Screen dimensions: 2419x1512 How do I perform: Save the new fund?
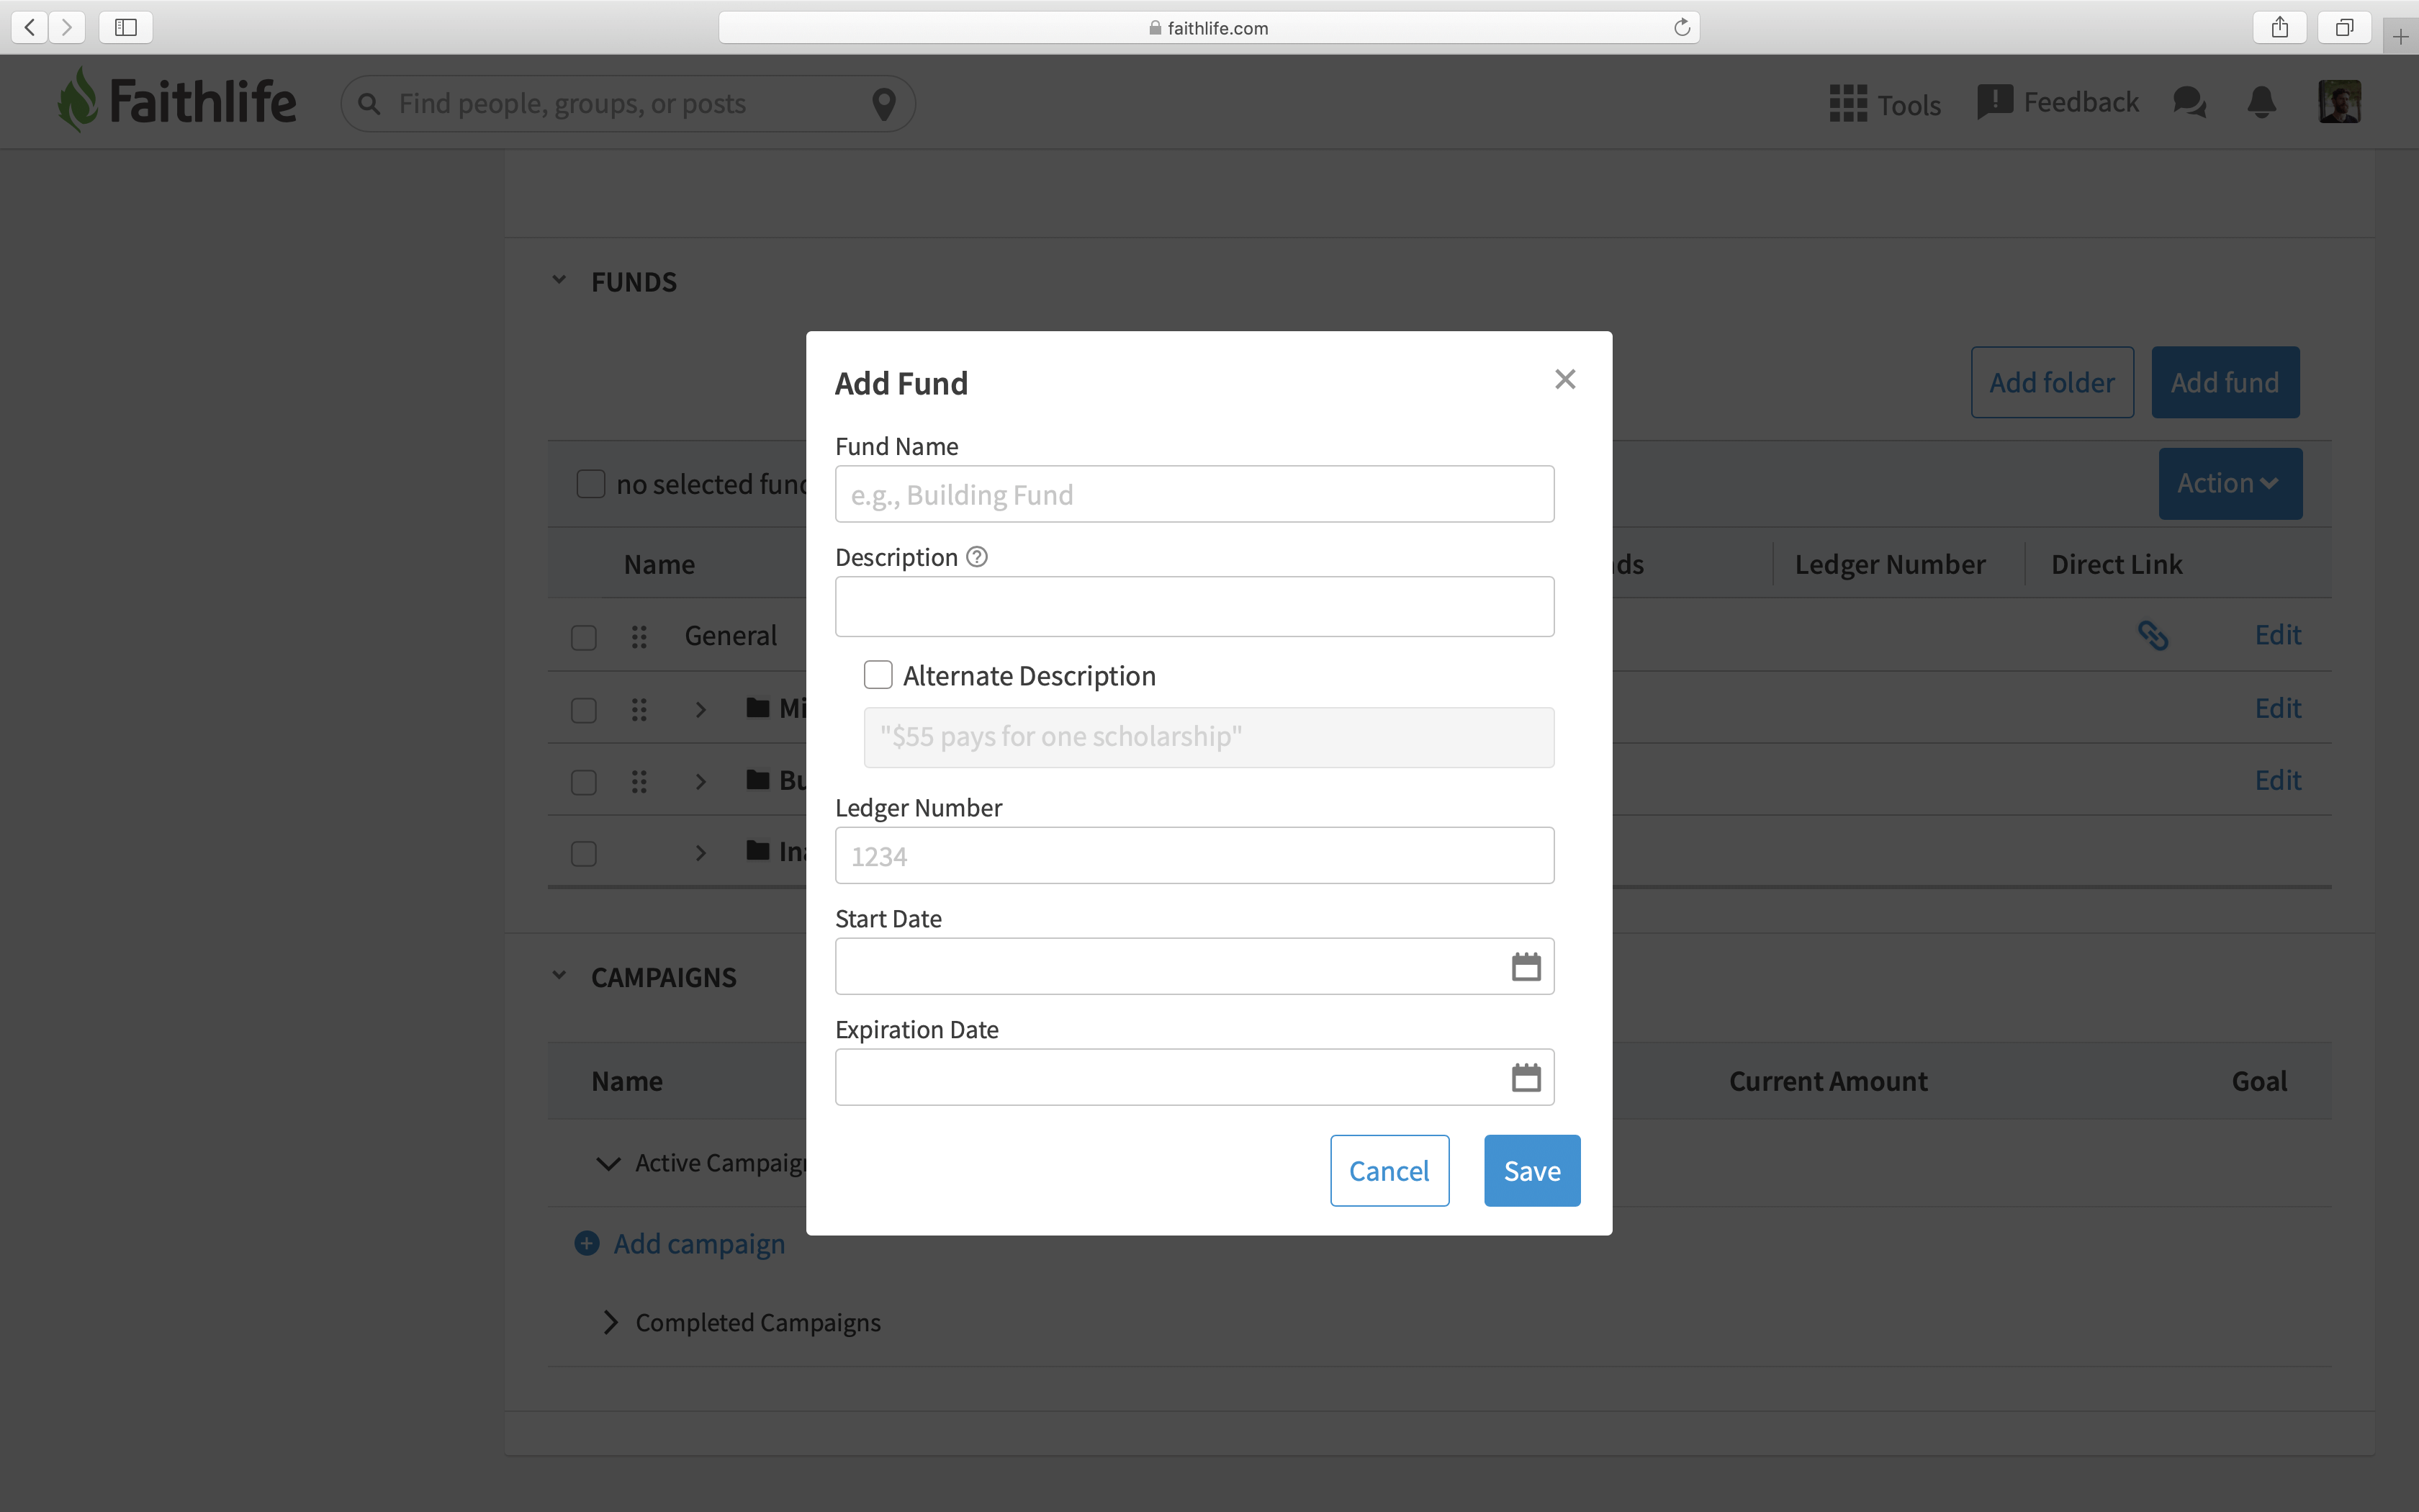tap(1531, 1170)
